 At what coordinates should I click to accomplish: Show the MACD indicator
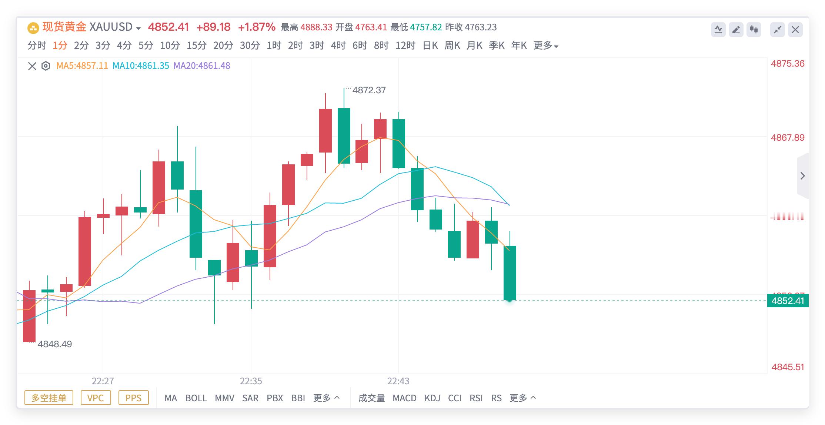pos(404,398)
